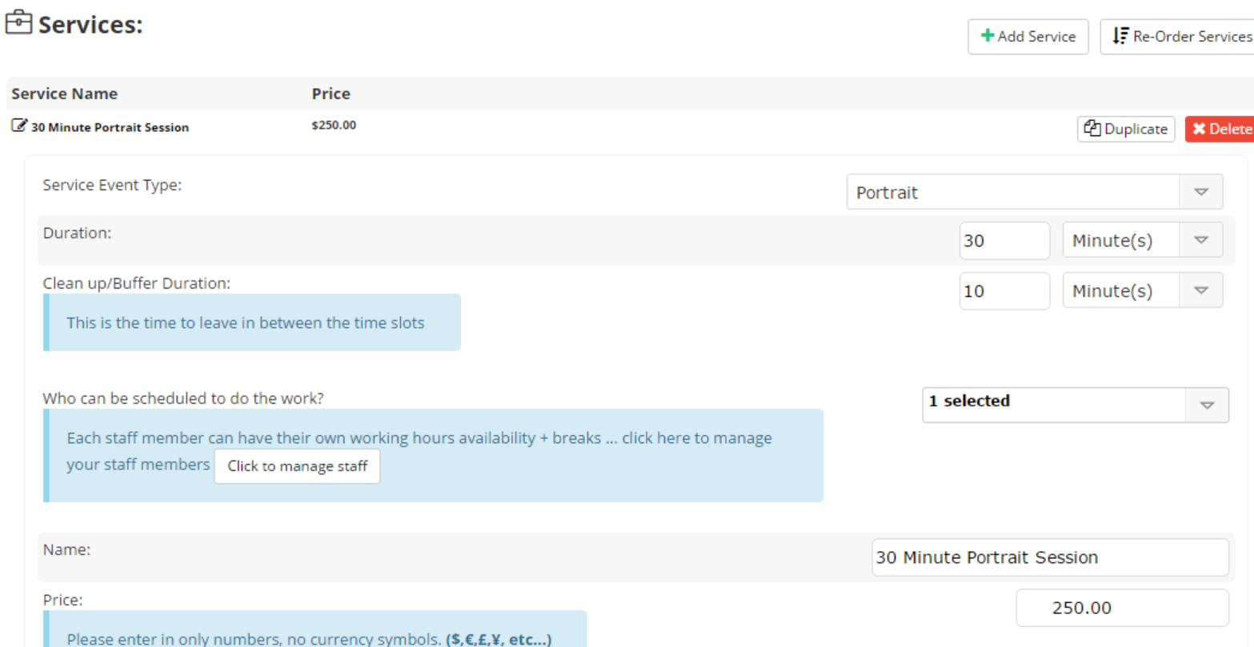This screenshot has width=1254, height=647.
Task: Click the Add Service button
Action: click(1028, 36)
